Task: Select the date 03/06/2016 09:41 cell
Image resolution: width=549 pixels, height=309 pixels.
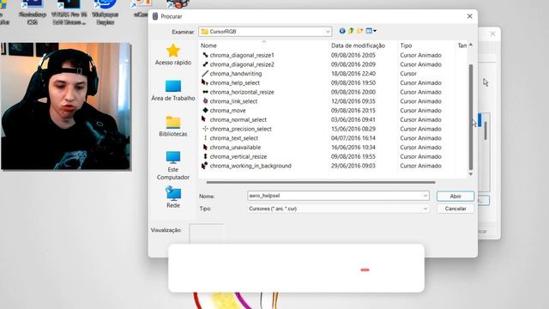Action: (x=353, y=119)
